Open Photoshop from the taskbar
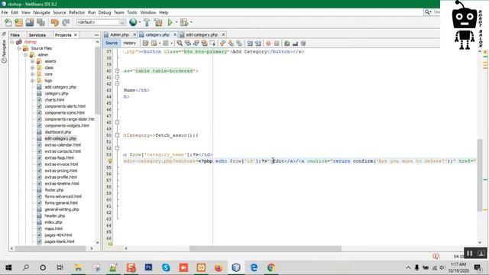The image size is (489, 275). click(x=148, y=267)
